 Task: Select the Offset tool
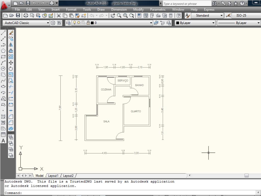coord(11,51)
